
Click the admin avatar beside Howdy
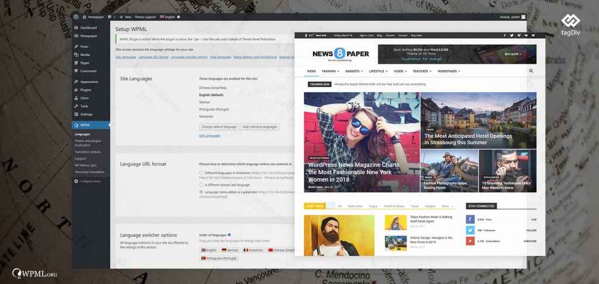[524, 17]
